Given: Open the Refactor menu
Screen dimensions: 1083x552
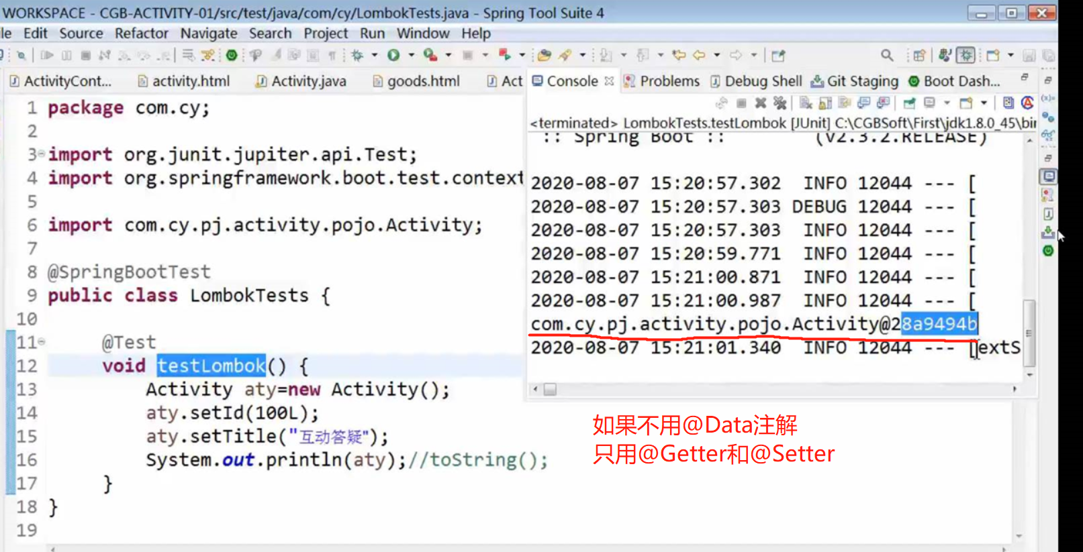Looking at the screenshot, I should (x=141, y=33).
